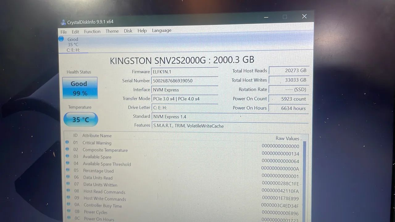Click status dot of Power Cycles row
This screenshot has height=222, width=395.
pos(68,212)
